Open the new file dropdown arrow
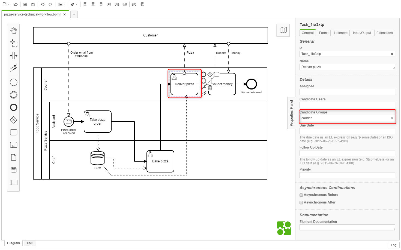Screen dimensions: 401x250 [x=9, y=4]
